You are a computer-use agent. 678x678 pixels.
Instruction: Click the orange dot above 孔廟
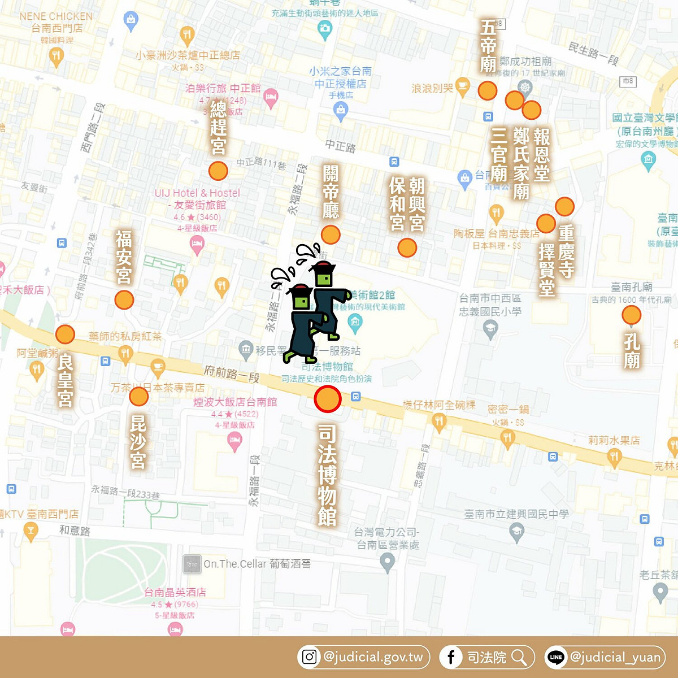[x=631, y=315]
